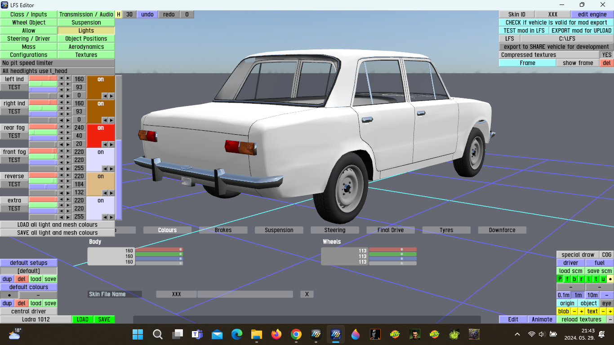Launch Google Chrome from taskbar

click(296, 334)
